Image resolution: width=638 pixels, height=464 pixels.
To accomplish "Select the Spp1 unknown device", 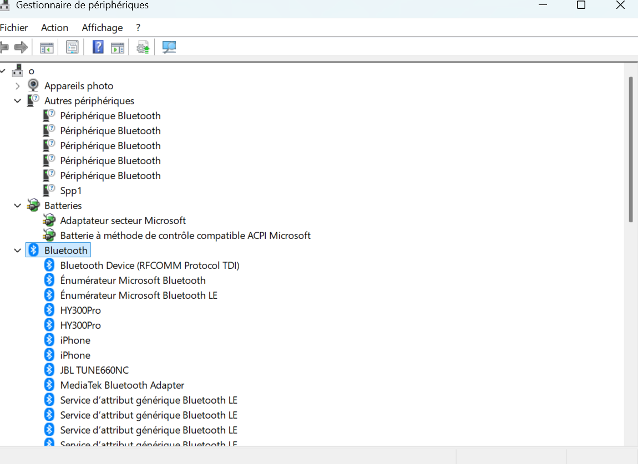I will point(71,191).
